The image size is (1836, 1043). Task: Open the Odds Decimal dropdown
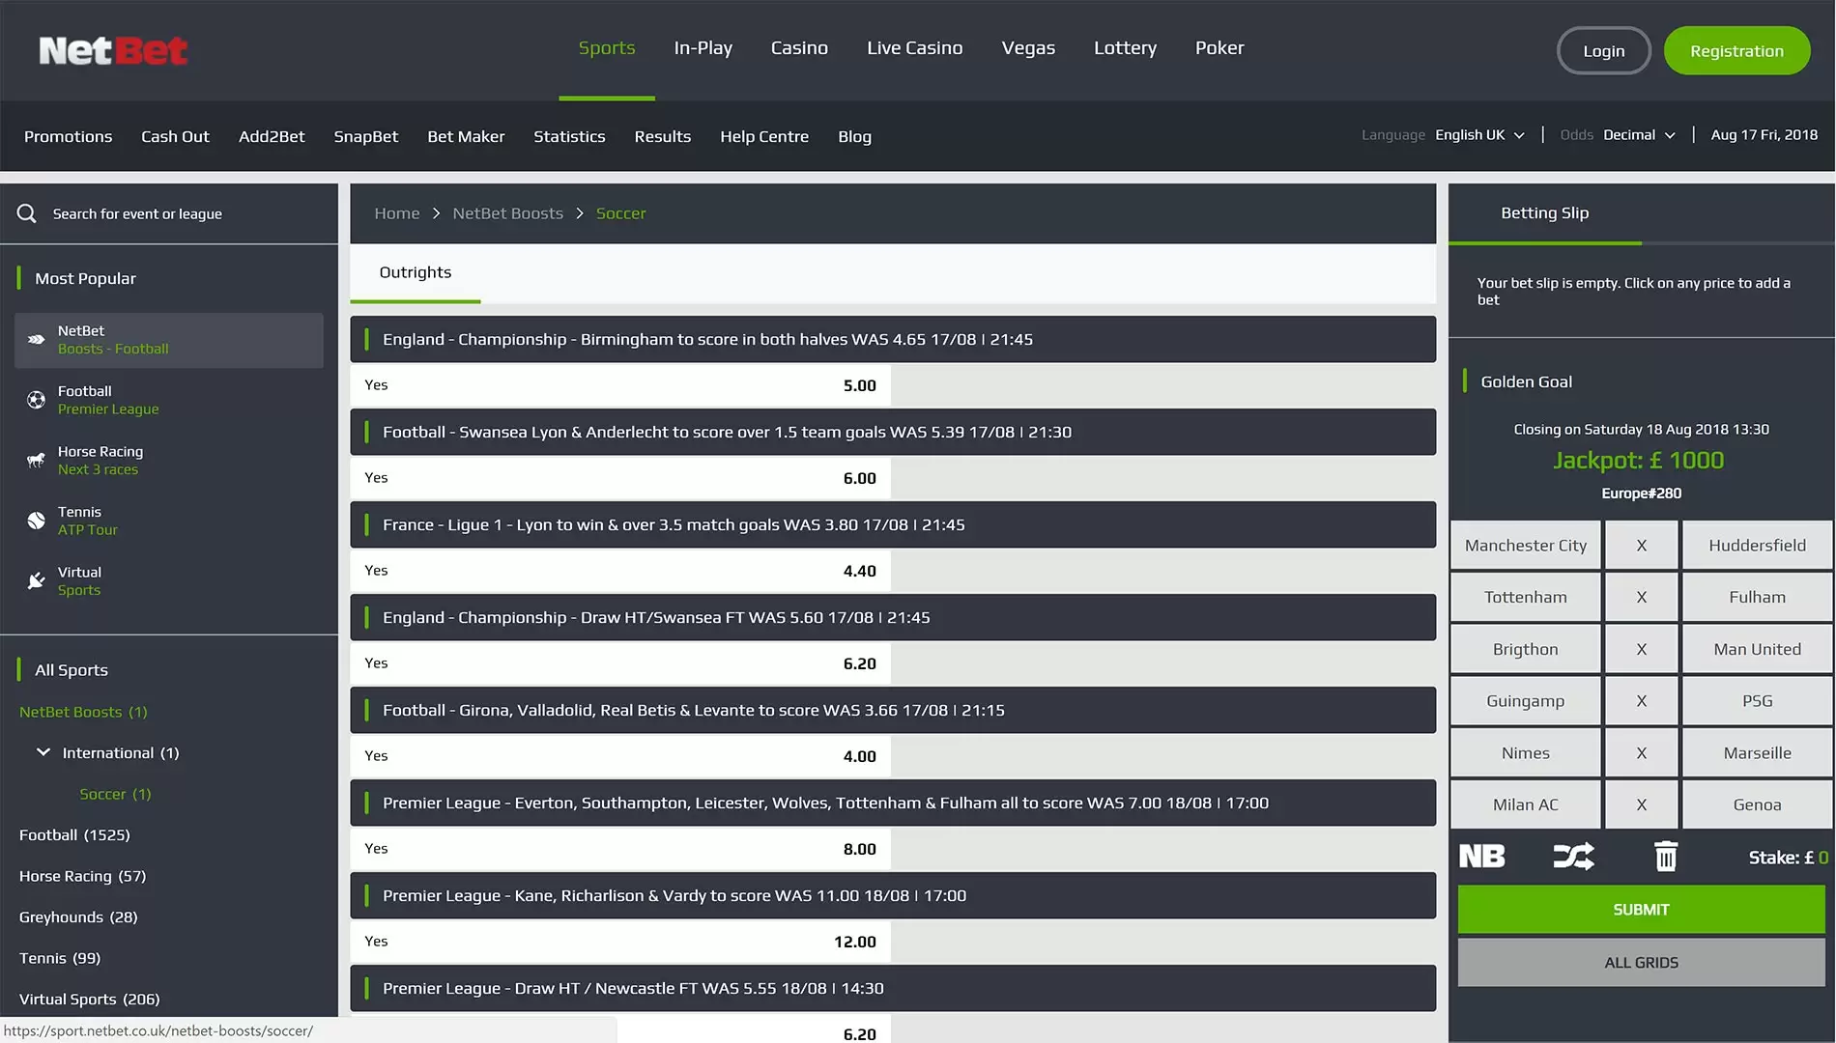(x=1639, y=135)
